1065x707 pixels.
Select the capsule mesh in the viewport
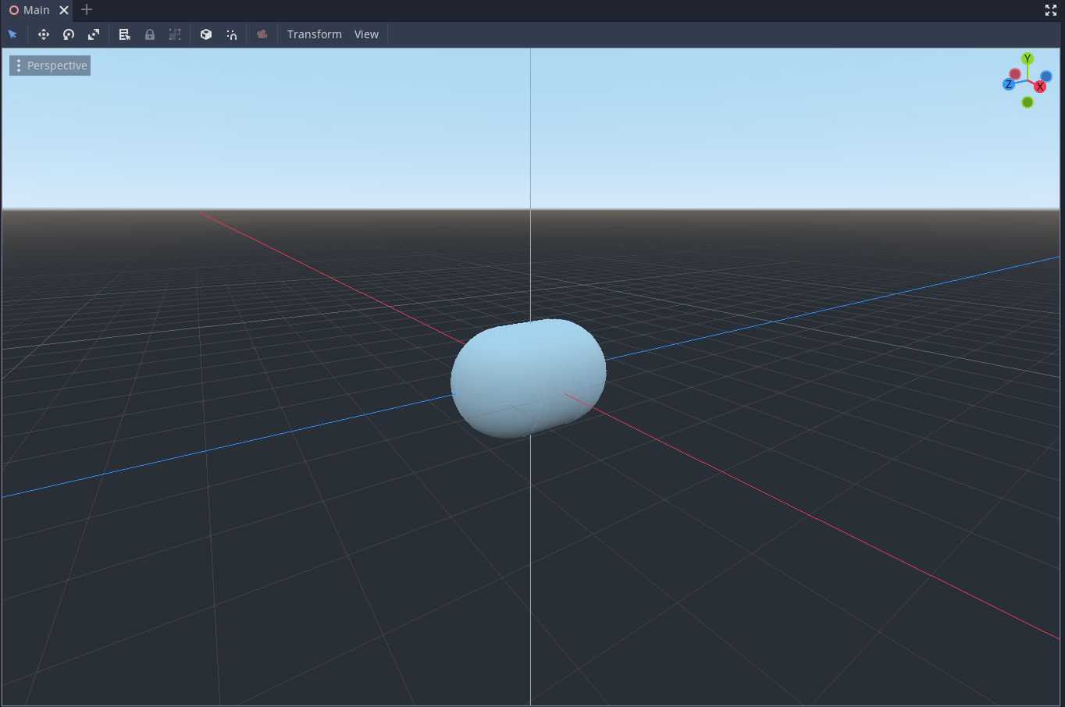[x=528, y=377]
